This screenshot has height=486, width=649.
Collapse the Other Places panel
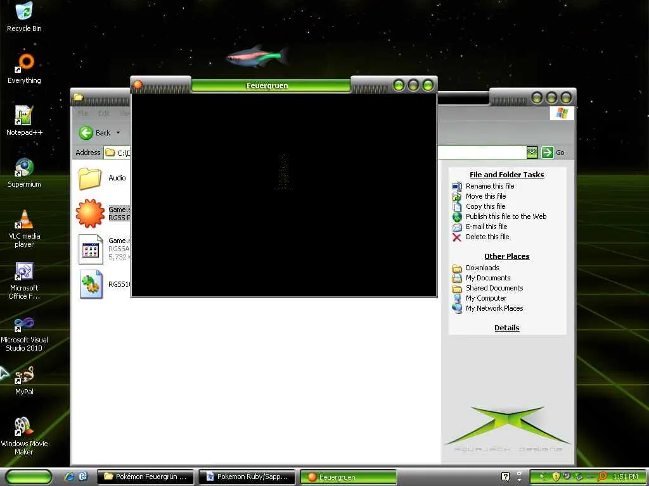(x=506, y=256)
